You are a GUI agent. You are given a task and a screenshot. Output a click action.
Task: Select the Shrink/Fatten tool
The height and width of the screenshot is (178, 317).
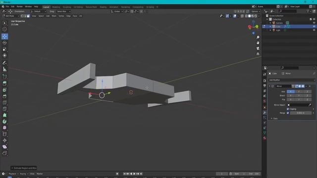4,140
